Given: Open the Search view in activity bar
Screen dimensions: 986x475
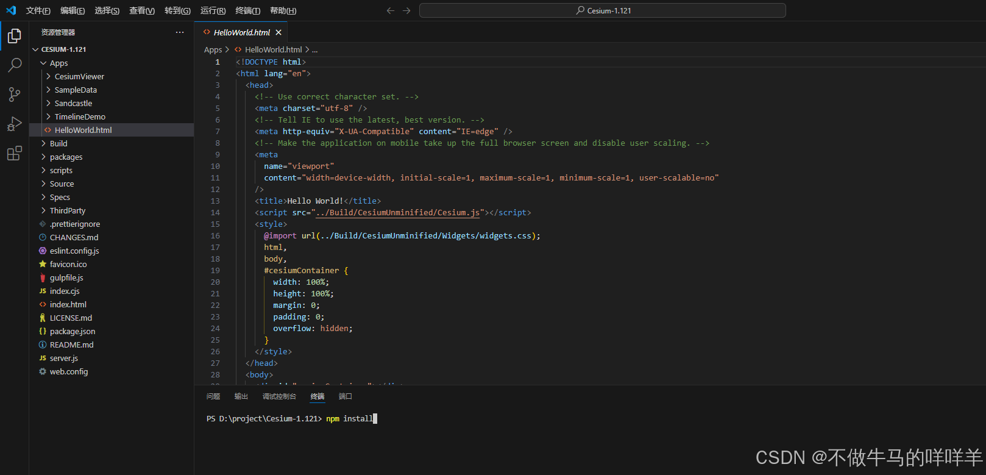Looking at the screenshot, I should [15, 65].
